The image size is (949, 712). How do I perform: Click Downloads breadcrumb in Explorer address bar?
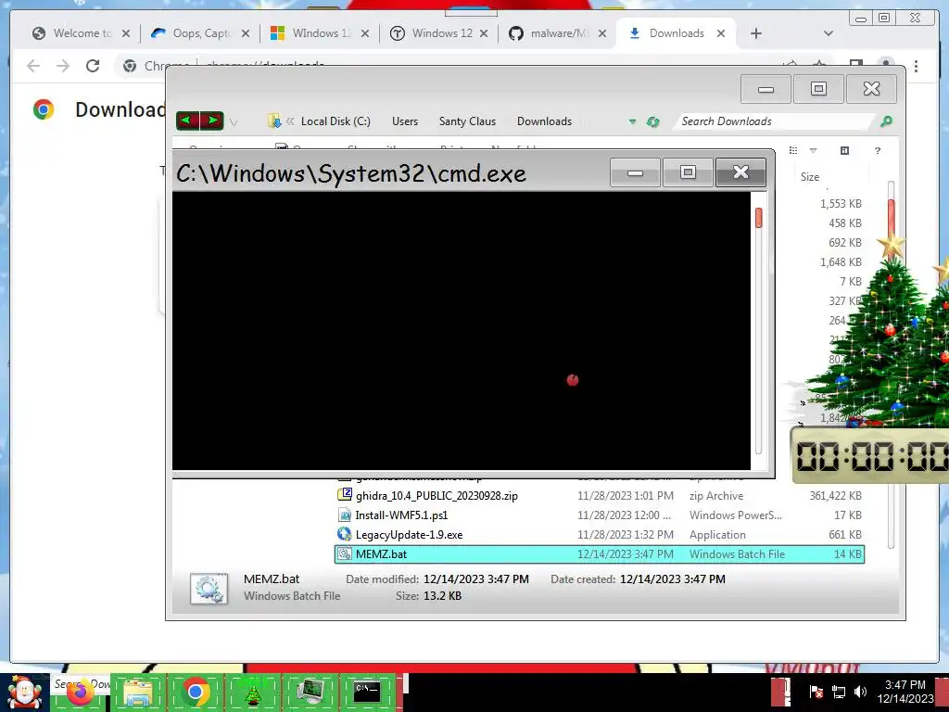pos(544,121)
